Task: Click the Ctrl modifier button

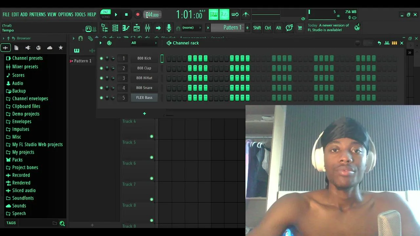Action: coord(268,28)
